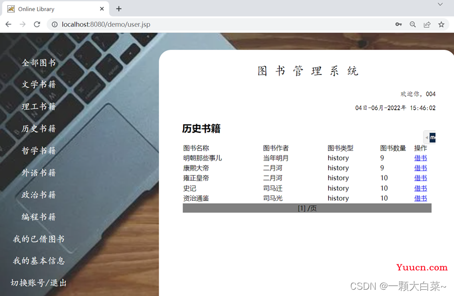Open 哲学书籍 category
Viewport: 454px width, 296px height.
click(38, 151)
